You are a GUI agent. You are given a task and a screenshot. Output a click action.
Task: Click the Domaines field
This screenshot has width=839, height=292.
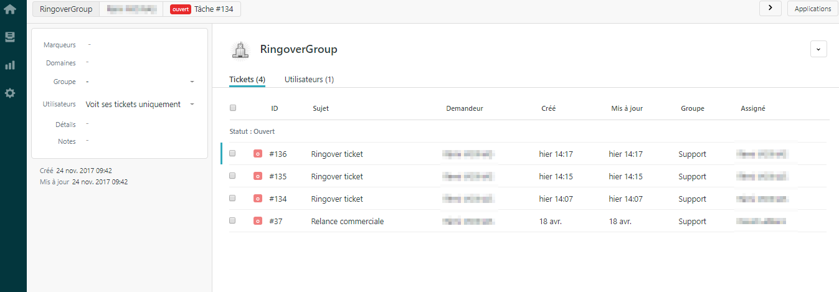tap(140, 63)
